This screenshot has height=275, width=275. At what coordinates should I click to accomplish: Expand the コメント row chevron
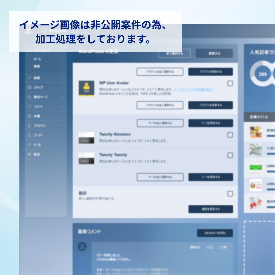coord(62,106)
